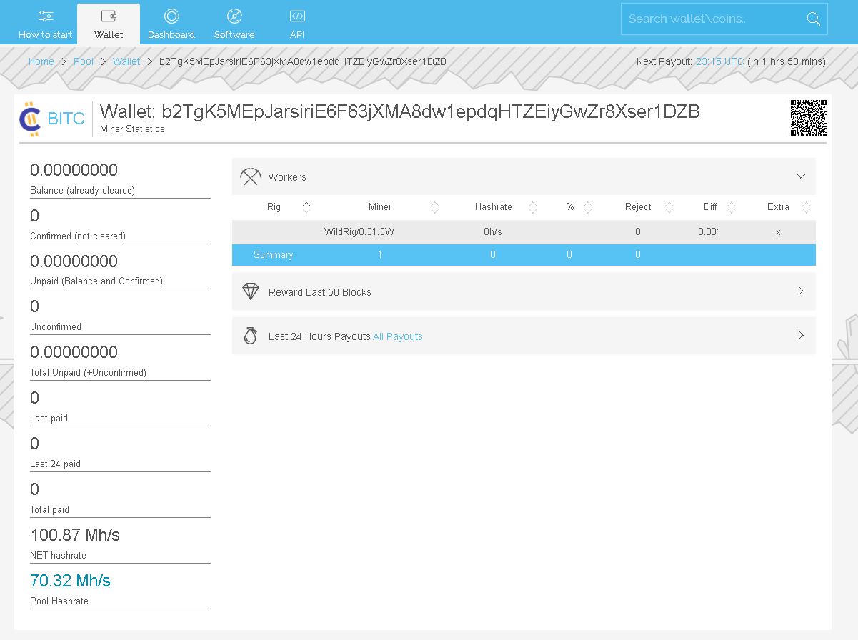Expand the Last 24 Hours Payouts section
This screenshot has width=858, height=640.
point(800,335)
